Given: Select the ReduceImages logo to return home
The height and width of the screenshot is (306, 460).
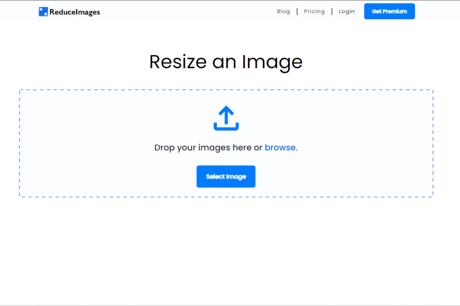Looking at the screenshot, I should 69,11.
